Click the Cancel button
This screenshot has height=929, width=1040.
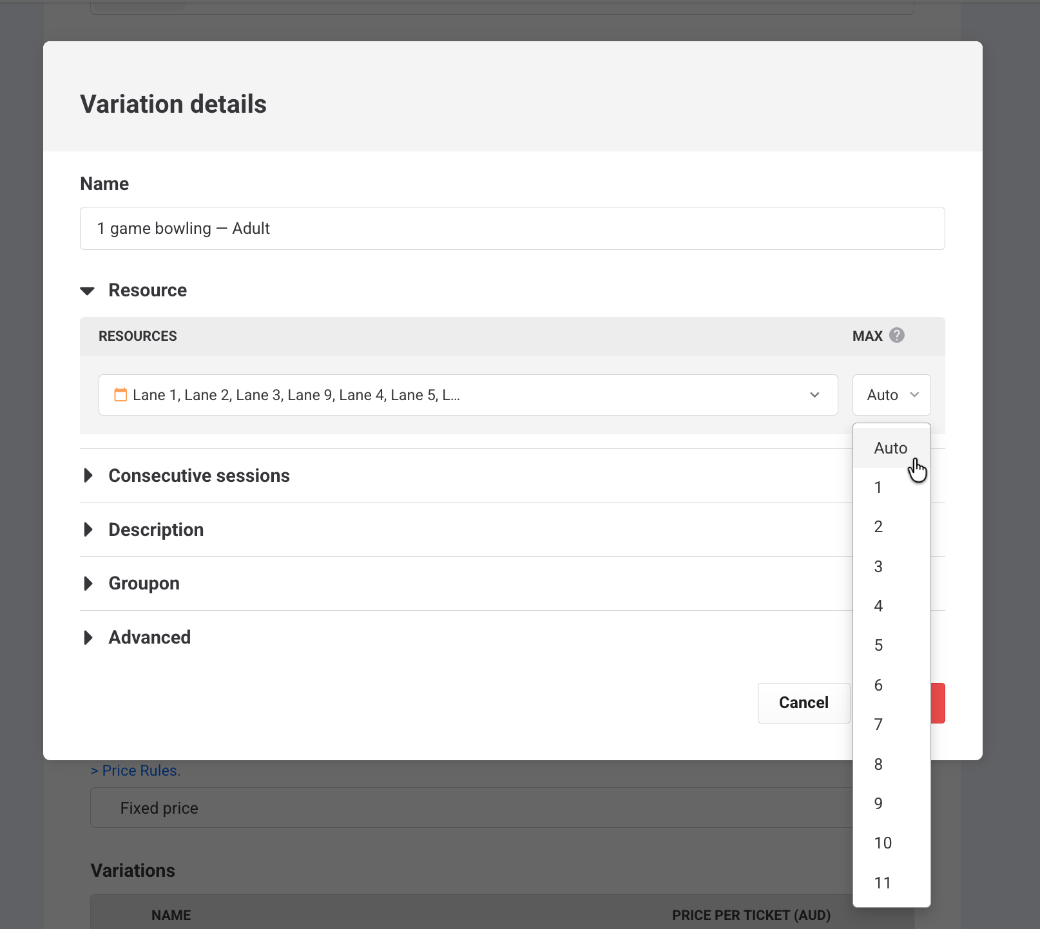804,703
